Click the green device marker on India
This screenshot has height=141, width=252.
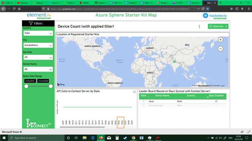(x=174, y=62)
